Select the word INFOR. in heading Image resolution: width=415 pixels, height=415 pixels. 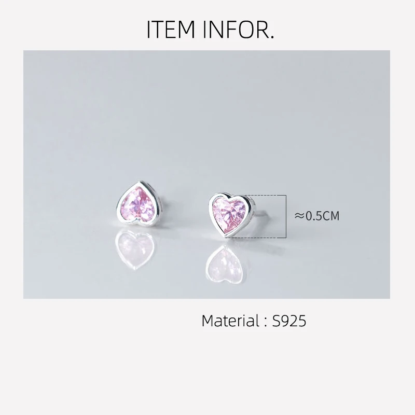pos(239,30)
